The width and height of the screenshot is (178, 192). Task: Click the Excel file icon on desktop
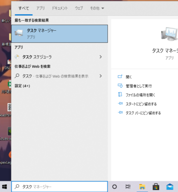(x=10, y=84)
